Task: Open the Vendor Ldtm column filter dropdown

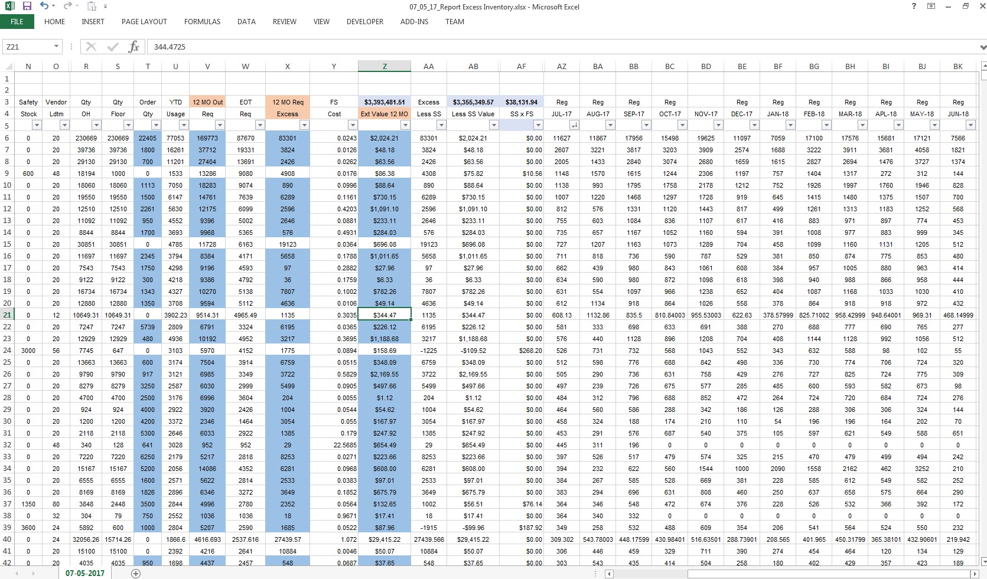Action: coord(65,125)
